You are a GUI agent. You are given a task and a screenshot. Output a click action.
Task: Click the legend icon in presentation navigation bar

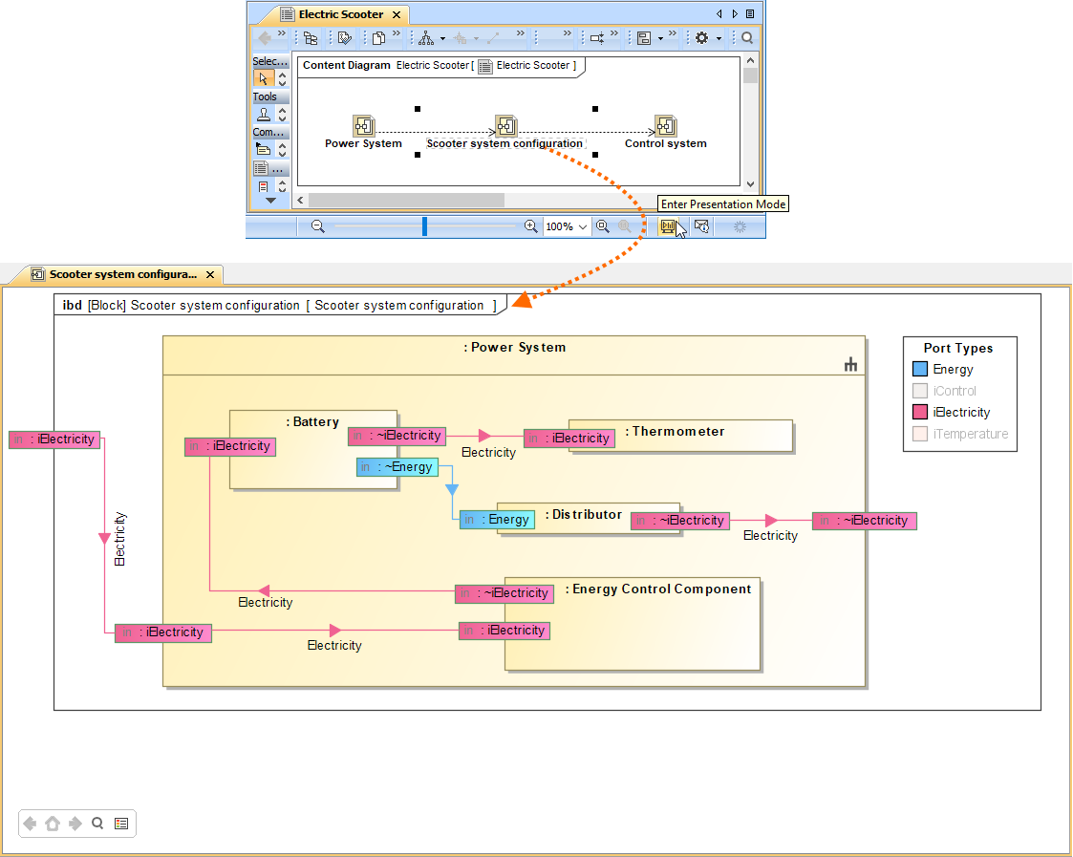click(x=121, y=824)
